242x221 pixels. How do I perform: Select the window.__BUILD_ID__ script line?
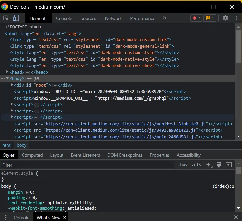(100, 92)
